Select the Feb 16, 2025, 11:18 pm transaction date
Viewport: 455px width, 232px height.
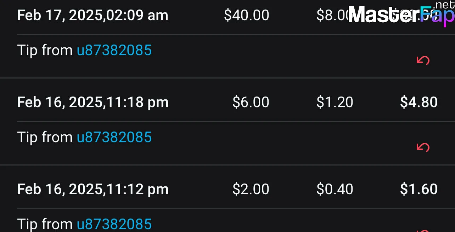[x=93, y=103]
